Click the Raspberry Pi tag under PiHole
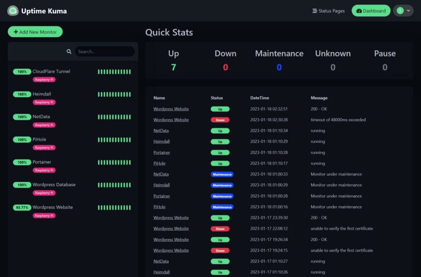 (x=44, y=148)
